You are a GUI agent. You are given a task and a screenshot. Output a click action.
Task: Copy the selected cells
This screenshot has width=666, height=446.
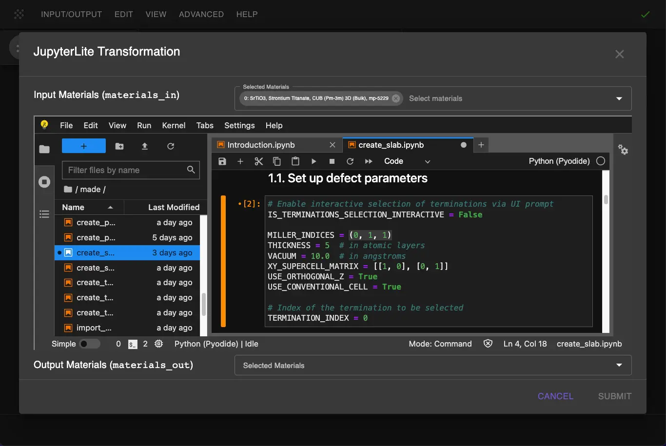coord(277,161)
